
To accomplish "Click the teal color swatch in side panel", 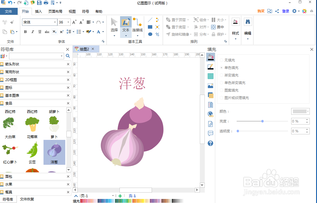I will (211, 76).
